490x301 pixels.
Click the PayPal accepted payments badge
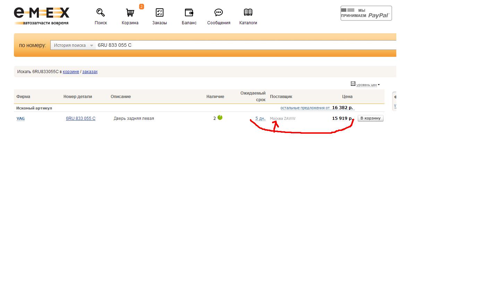click(366, 13)
